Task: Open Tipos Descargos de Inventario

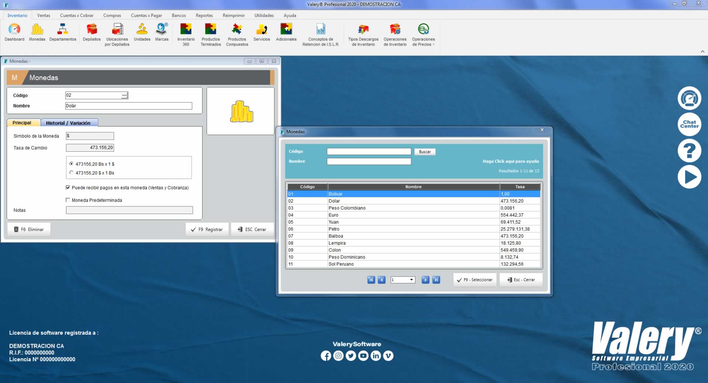Action: [363, 35]
